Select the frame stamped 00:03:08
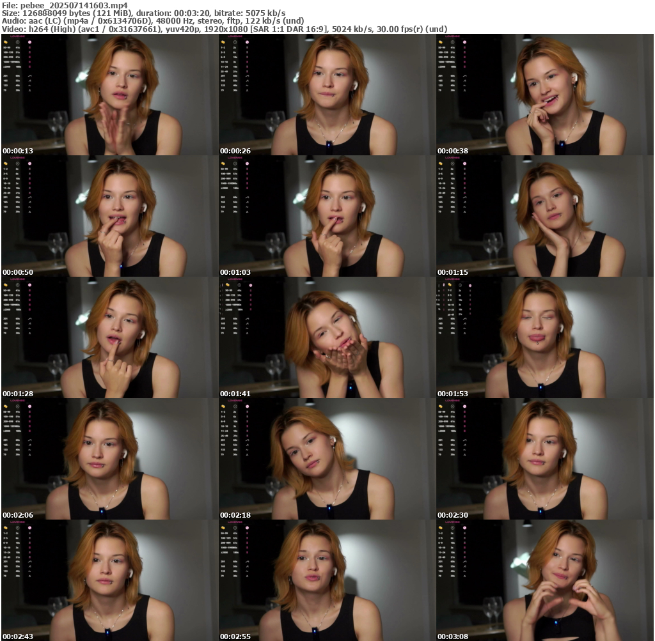Viewport: 655px width, 641px height. [544, 580]
